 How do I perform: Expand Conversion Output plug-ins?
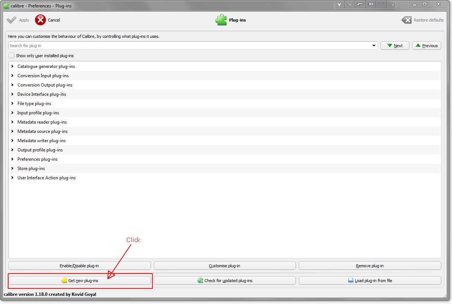point(12,85)
